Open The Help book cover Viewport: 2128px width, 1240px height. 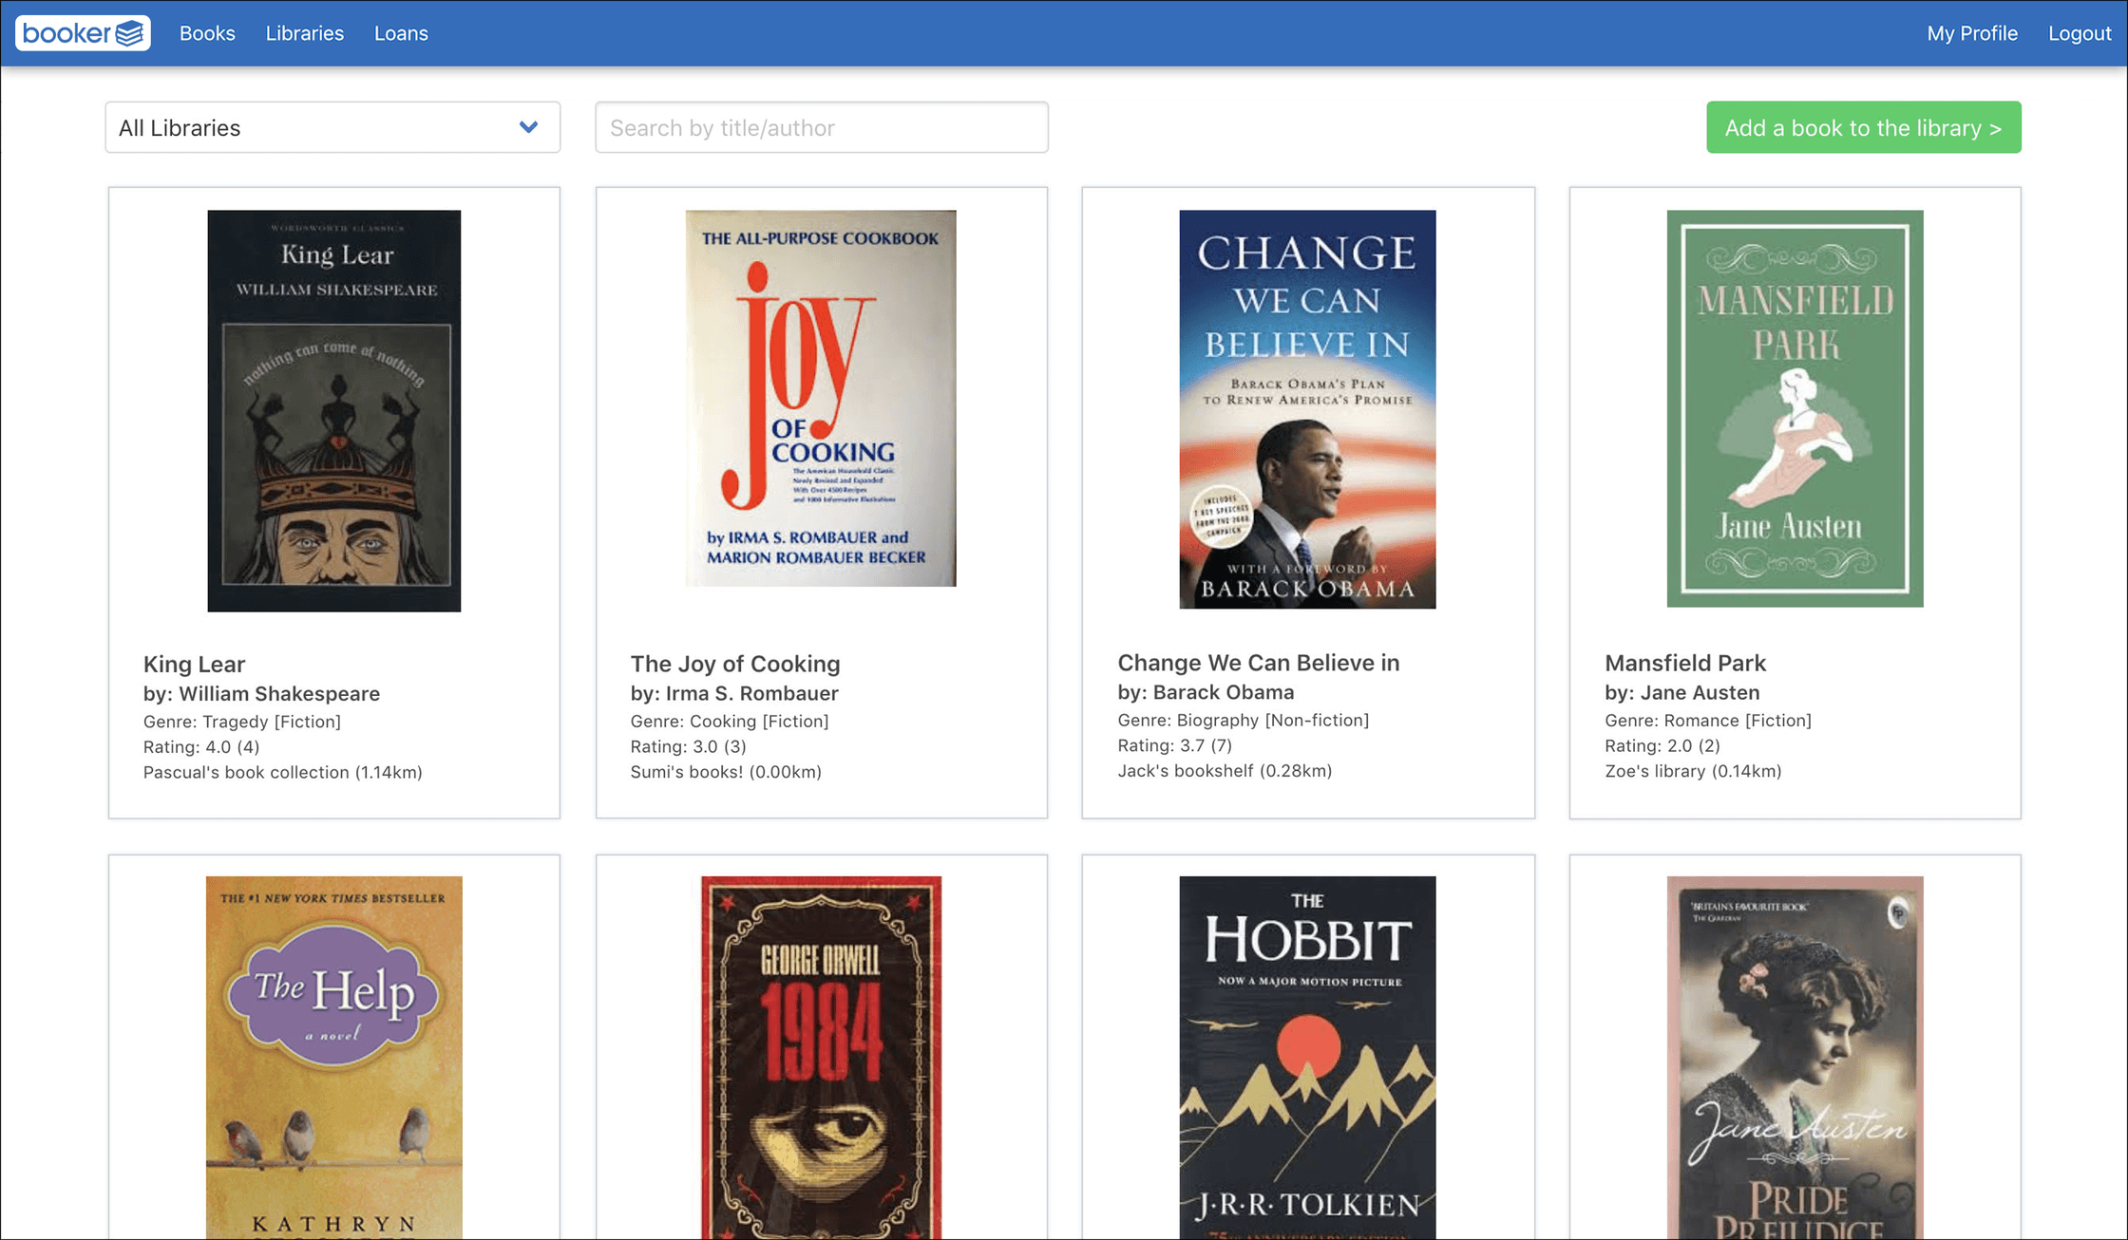tap(334, 1058)
